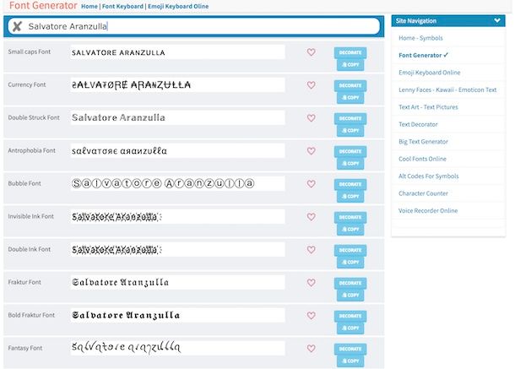515x369 pixels.
Task: Open the Font Keyboard header link
Action: pos(122,6)
